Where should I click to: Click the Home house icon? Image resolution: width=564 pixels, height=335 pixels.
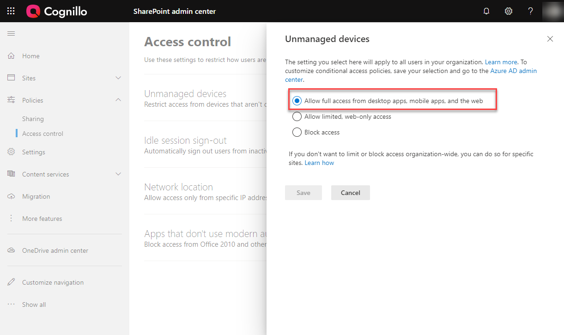12,56
